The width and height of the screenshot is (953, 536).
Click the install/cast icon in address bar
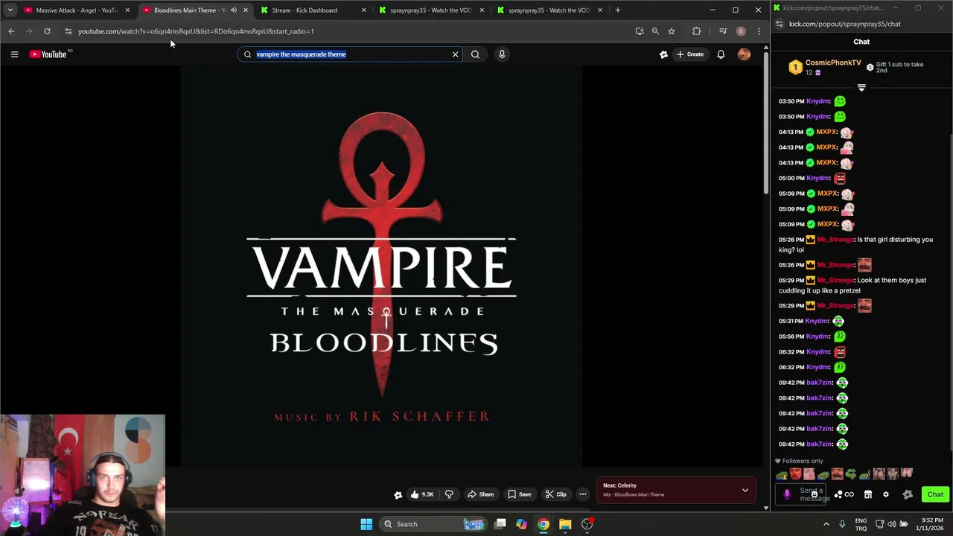[639, 31]
